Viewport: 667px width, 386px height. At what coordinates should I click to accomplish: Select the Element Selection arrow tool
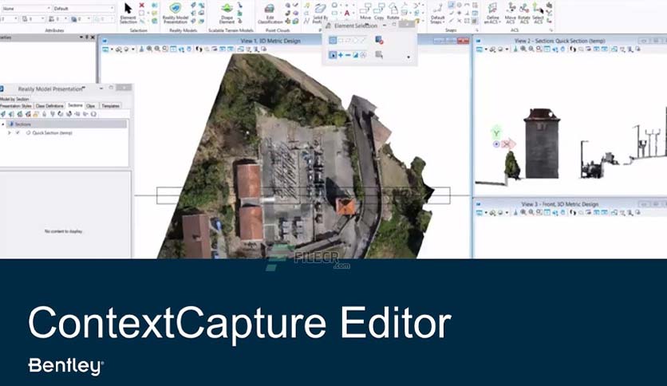(128, 13)
